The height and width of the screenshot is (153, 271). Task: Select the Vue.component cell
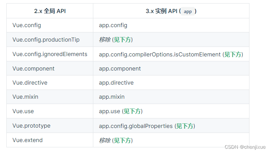34,68
